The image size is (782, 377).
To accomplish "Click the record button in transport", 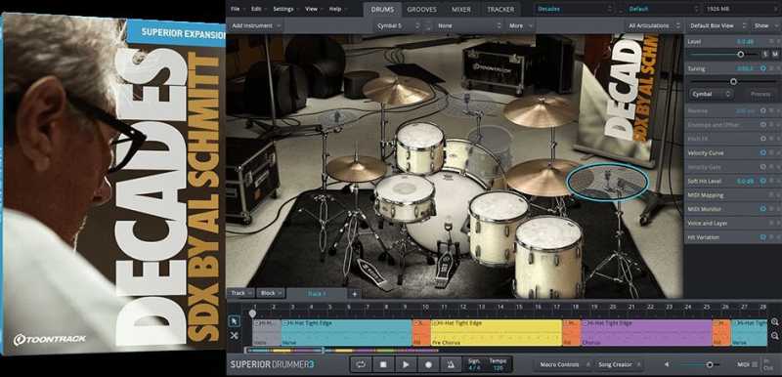I will [x=428, y=364].
